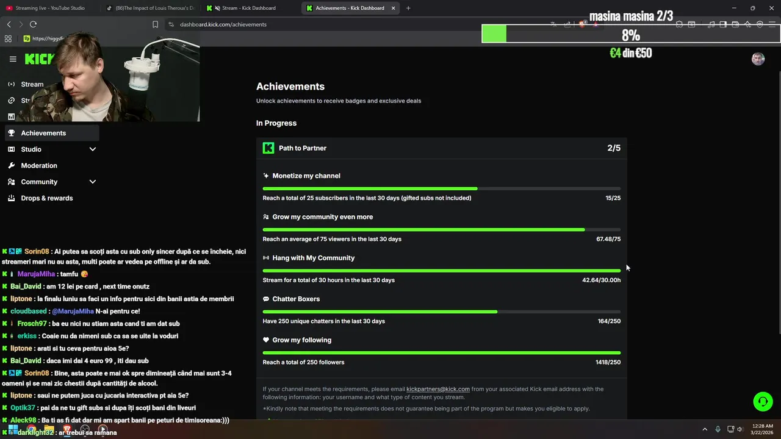
Task: Click the taskbar volume speaker icon
Action: pyautogui.click(x=740, y=429)
